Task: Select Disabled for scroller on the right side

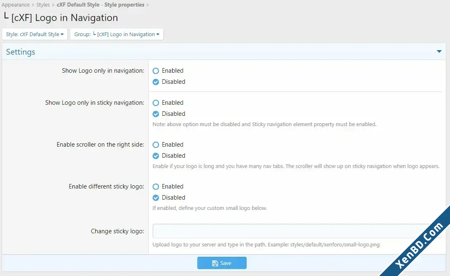Action: (x=156, y=156)
